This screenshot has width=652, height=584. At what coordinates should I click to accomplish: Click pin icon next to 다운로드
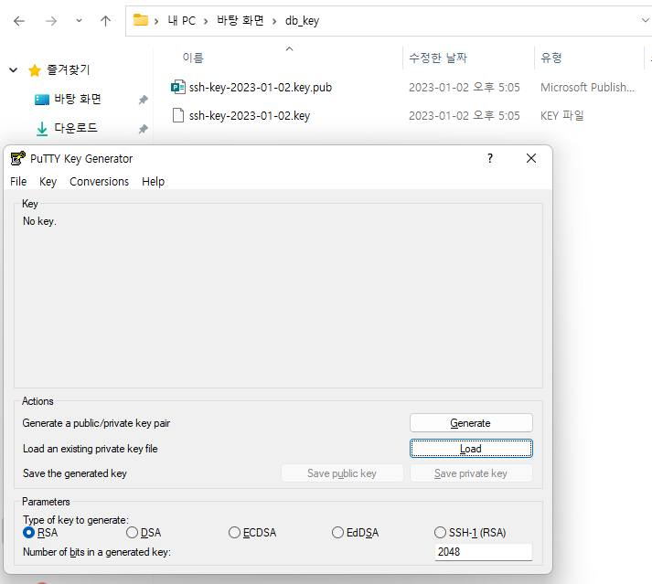(x=143, y=129)
